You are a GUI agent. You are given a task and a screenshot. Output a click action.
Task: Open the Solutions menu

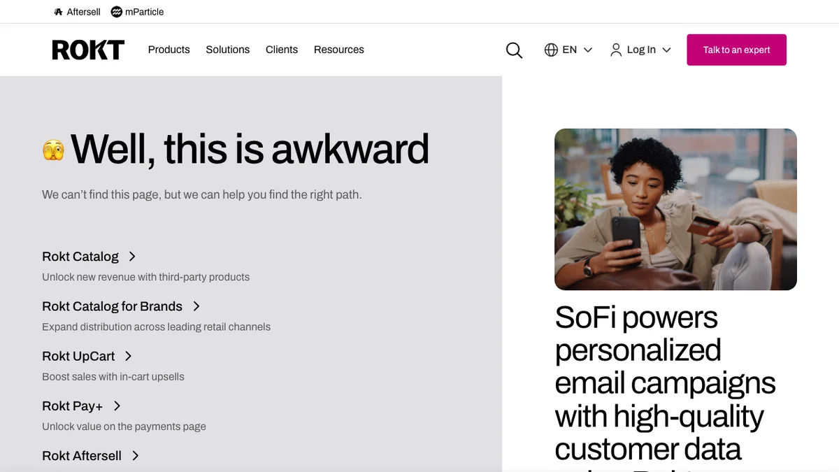click(x=228, y=50)
